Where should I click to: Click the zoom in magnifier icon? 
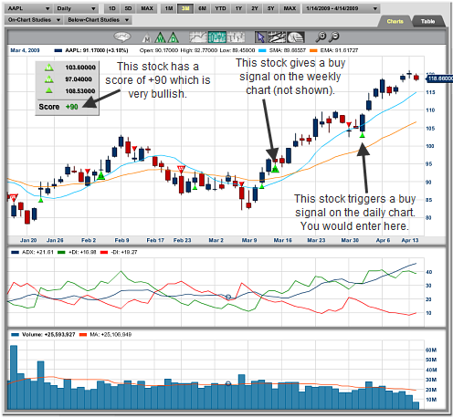[x=321, y=37]
